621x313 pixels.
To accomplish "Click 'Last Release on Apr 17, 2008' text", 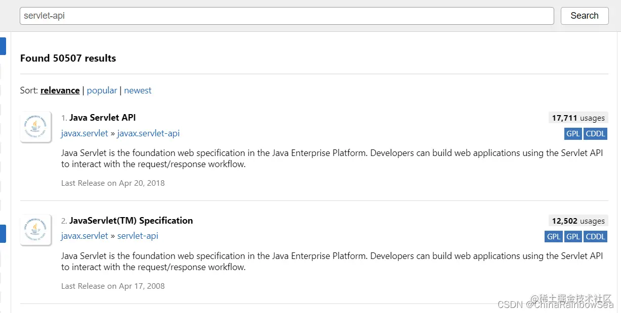I will click(113, 286).
